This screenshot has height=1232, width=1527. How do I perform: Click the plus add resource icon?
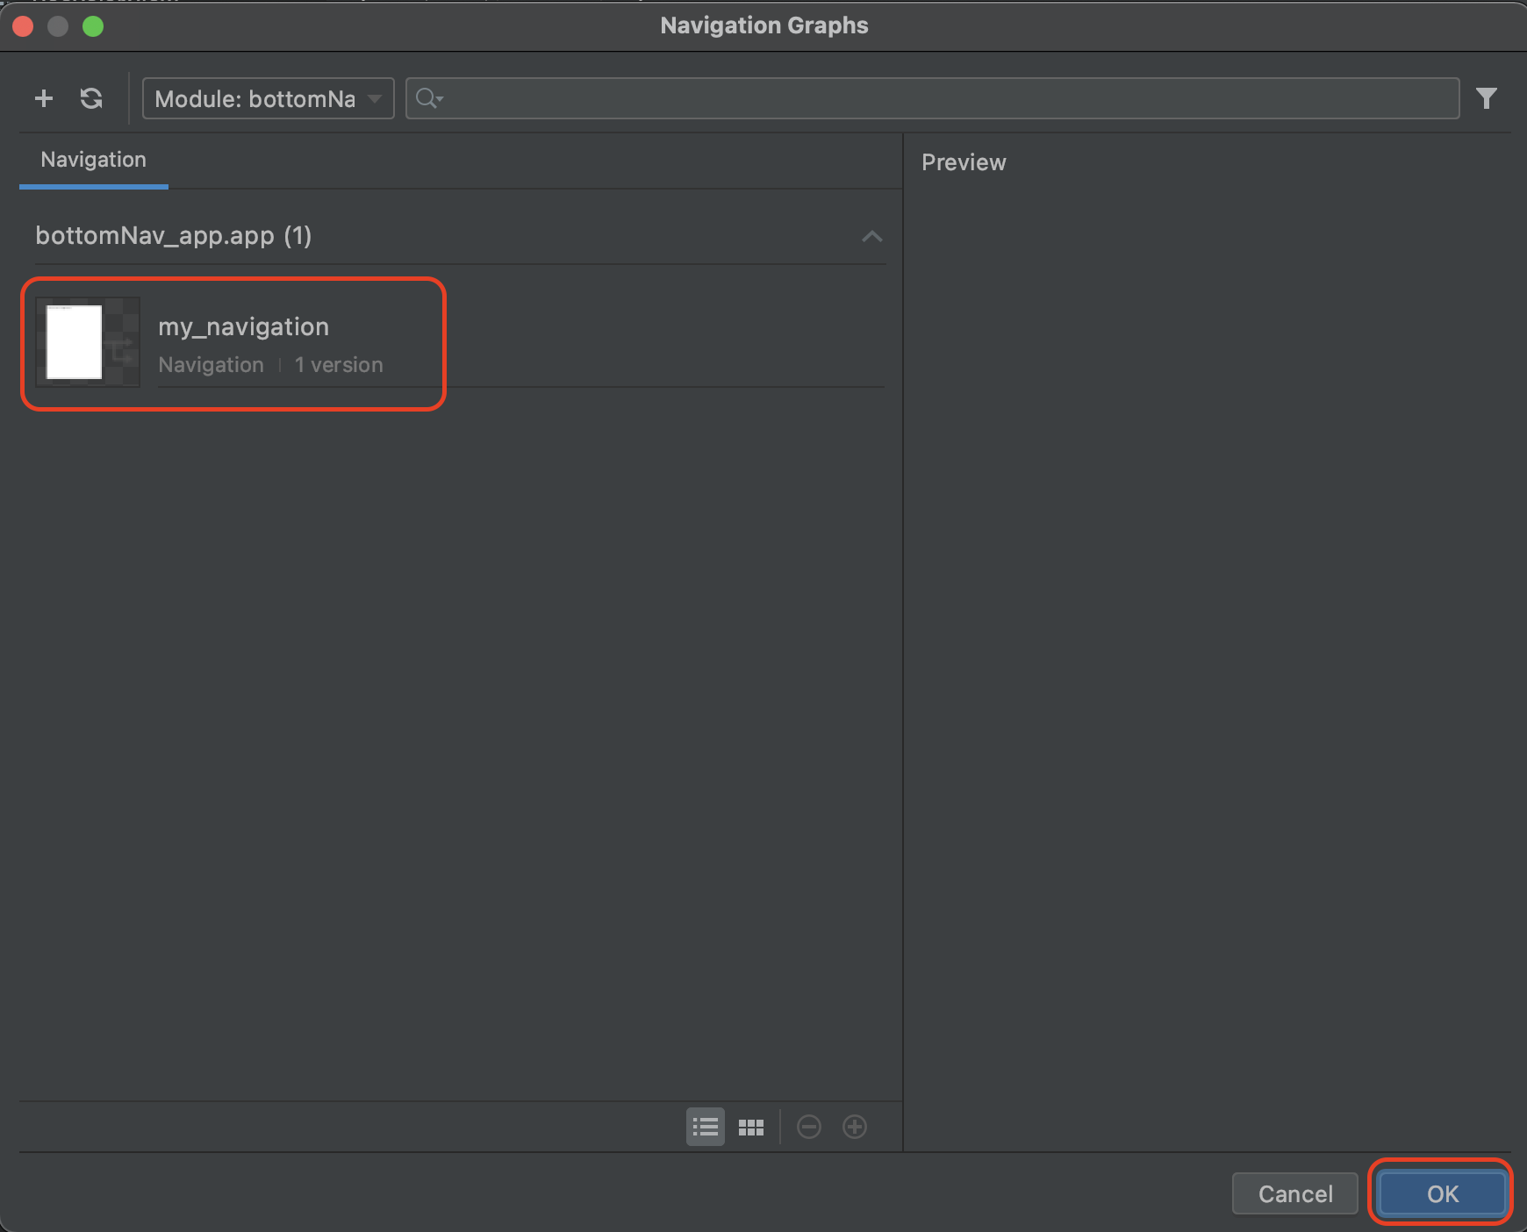tap(44, 98)
